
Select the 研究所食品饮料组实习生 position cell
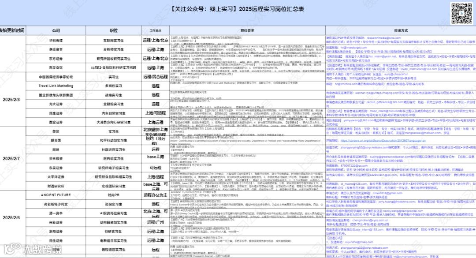[114, 177]
